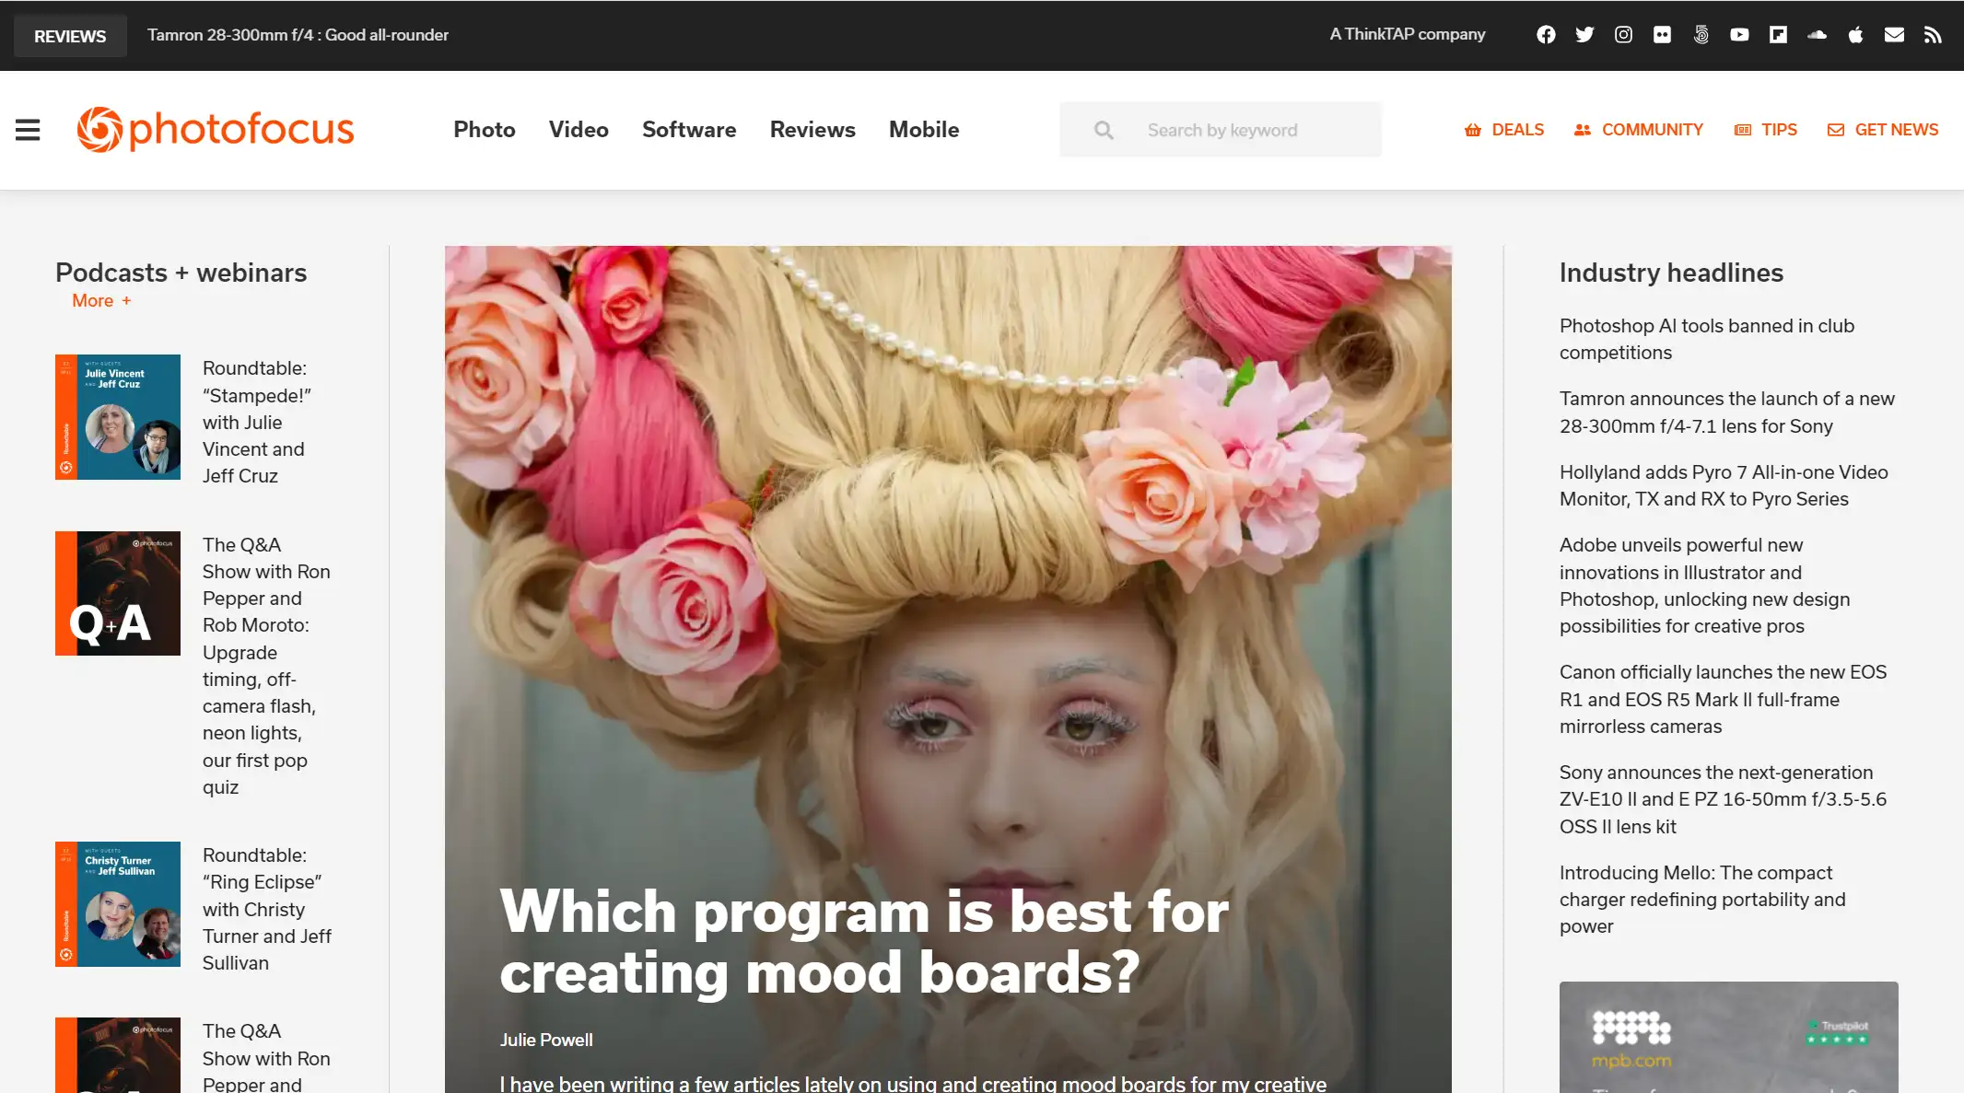Open the Facebook social link

(1546, 35)
